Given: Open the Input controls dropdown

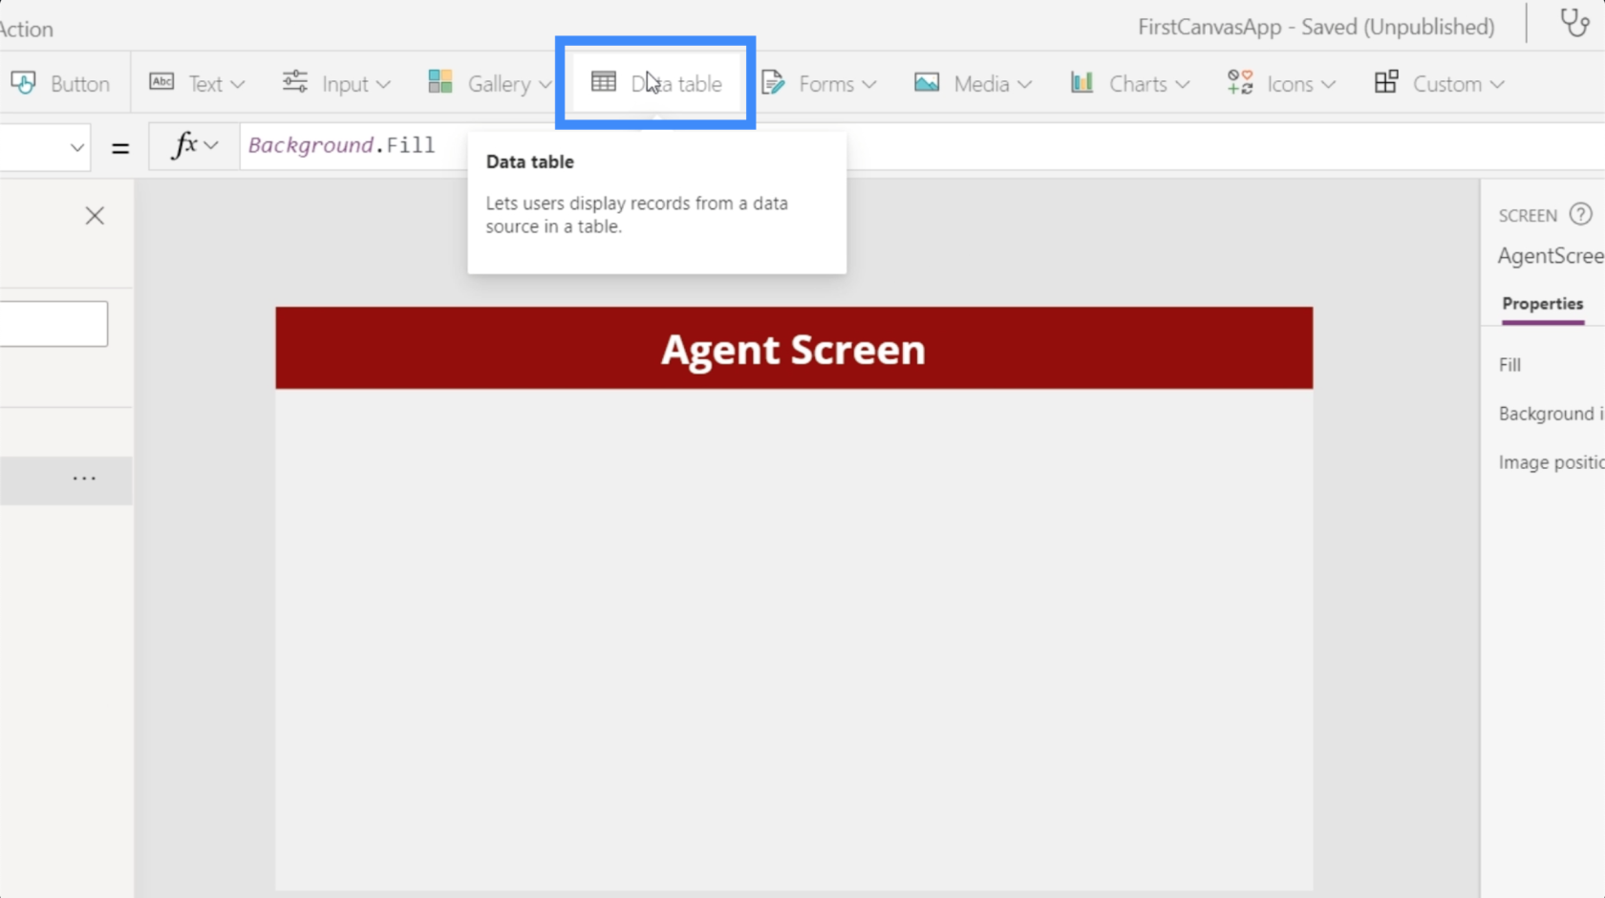Looking at the screenshot, I should 336,84.
